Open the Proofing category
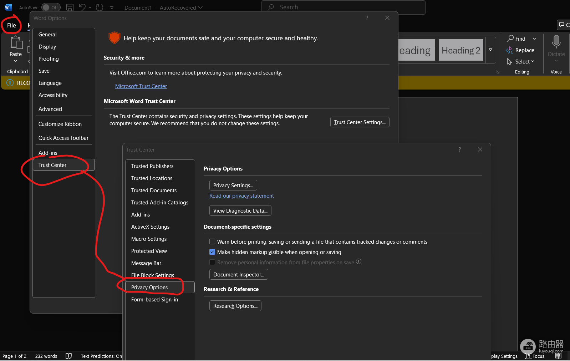 coord(64,59)
